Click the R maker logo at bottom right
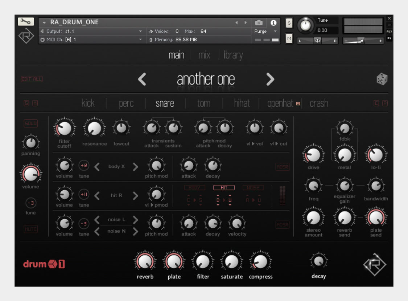The height and width of the screenshot is (301, 408). 374,265
